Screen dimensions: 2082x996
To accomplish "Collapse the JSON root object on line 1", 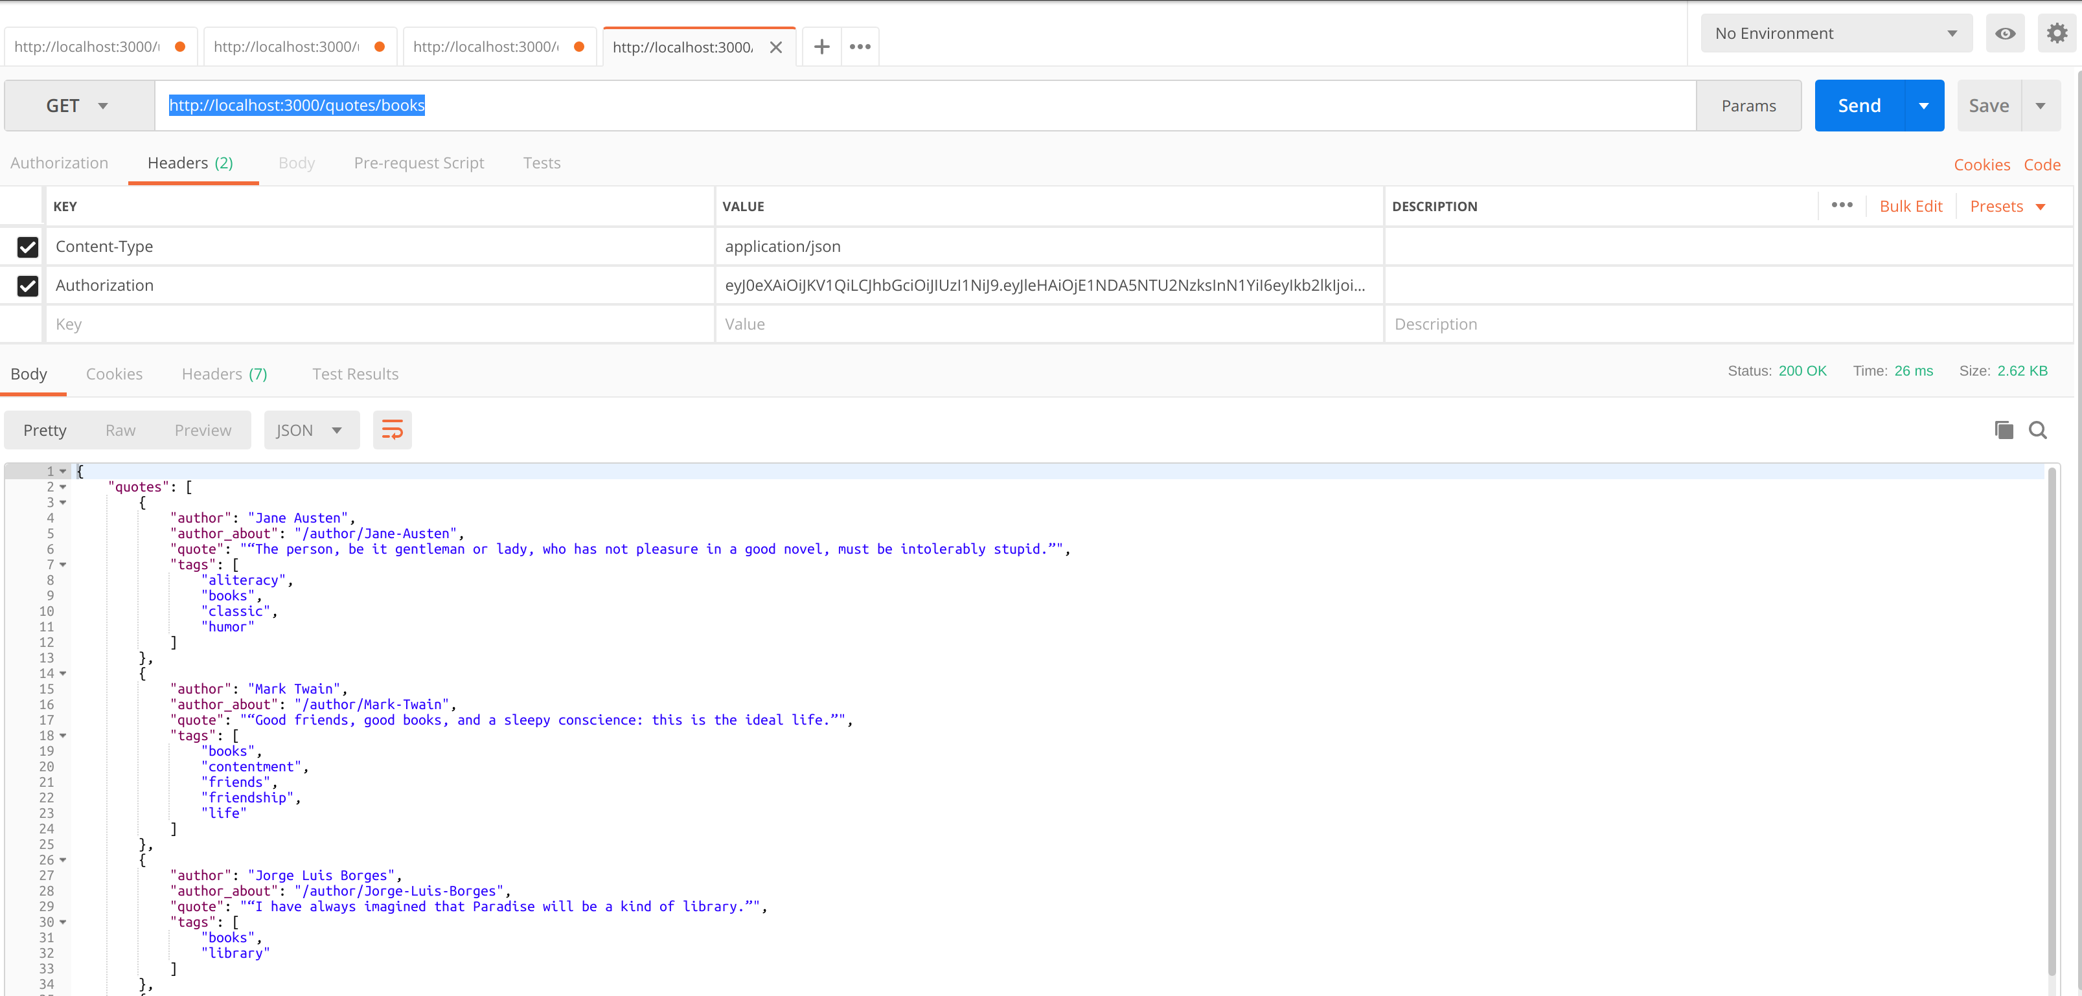I will 63,471.
